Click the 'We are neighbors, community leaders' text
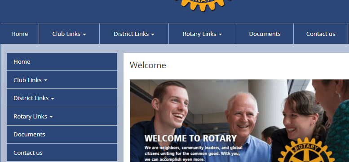 [194, 153]
